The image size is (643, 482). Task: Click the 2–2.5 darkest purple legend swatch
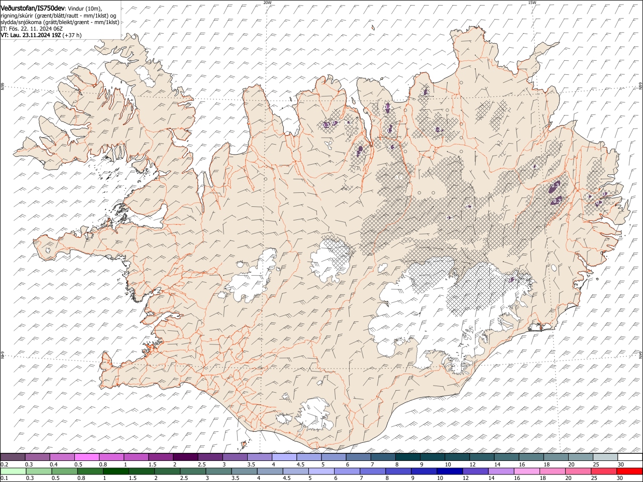click(x=185, y=457)
